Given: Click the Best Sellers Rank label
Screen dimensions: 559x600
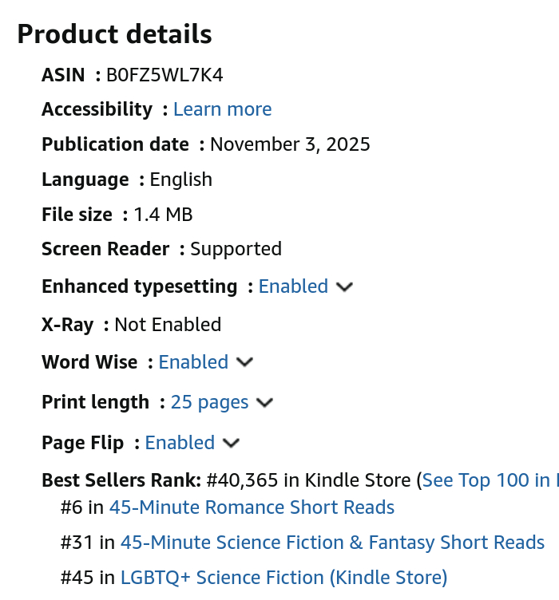Looking at the screenshot, I should tap(121, 480).
